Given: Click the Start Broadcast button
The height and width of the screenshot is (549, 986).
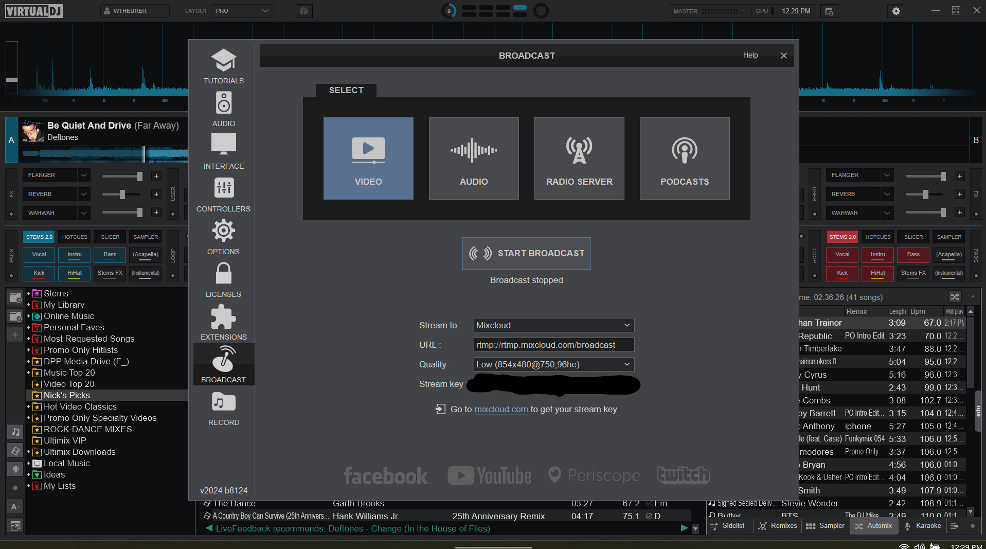Looking at the screenshot, I should pyautogui.click(x=526, y=253).
